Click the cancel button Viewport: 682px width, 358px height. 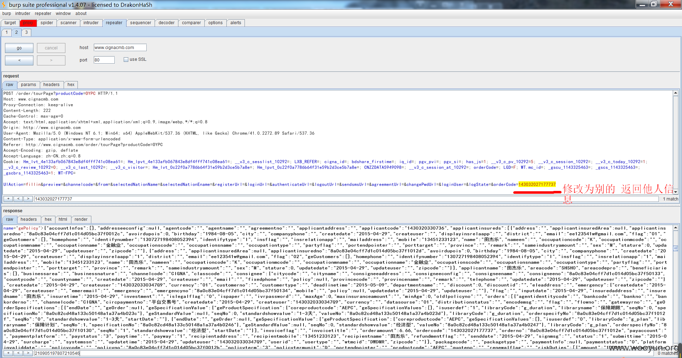pyautogui.click(x=51, y=48)
